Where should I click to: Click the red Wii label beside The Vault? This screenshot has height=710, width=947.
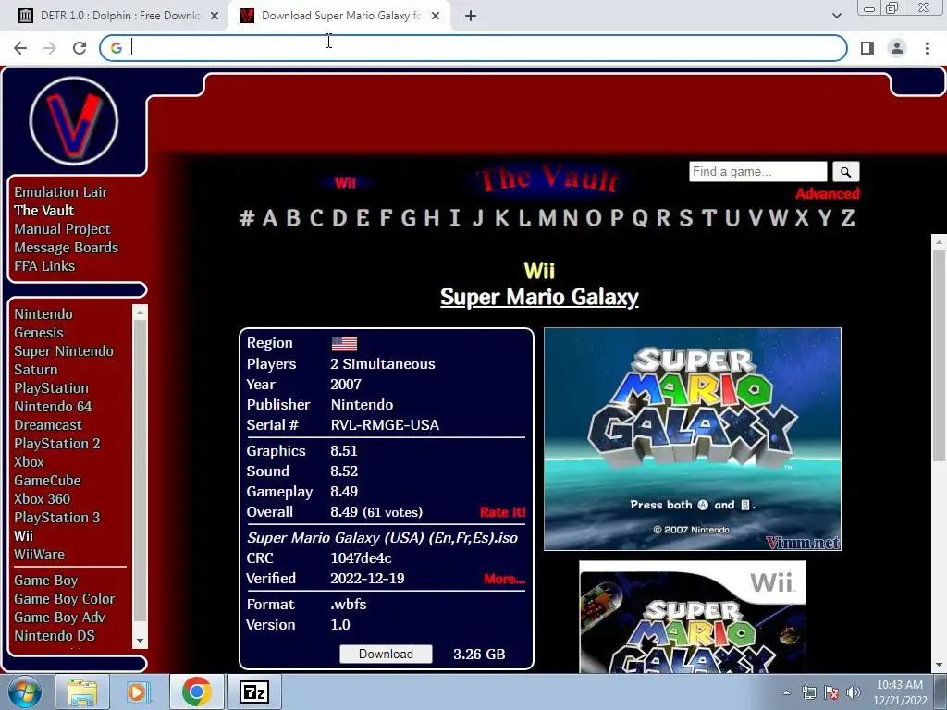345,182
